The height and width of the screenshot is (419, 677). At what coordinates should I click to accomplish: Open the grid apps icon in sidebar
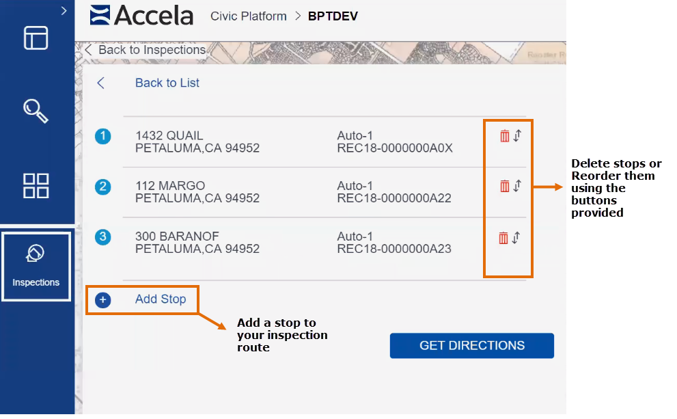36,185
